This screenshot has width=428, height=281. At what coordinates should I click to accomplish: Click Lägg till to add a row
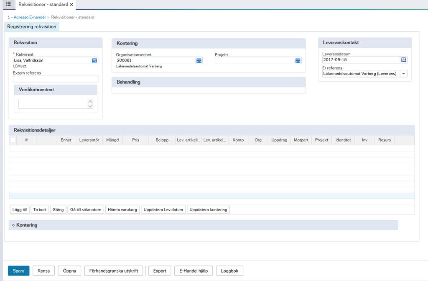point(20,209)
